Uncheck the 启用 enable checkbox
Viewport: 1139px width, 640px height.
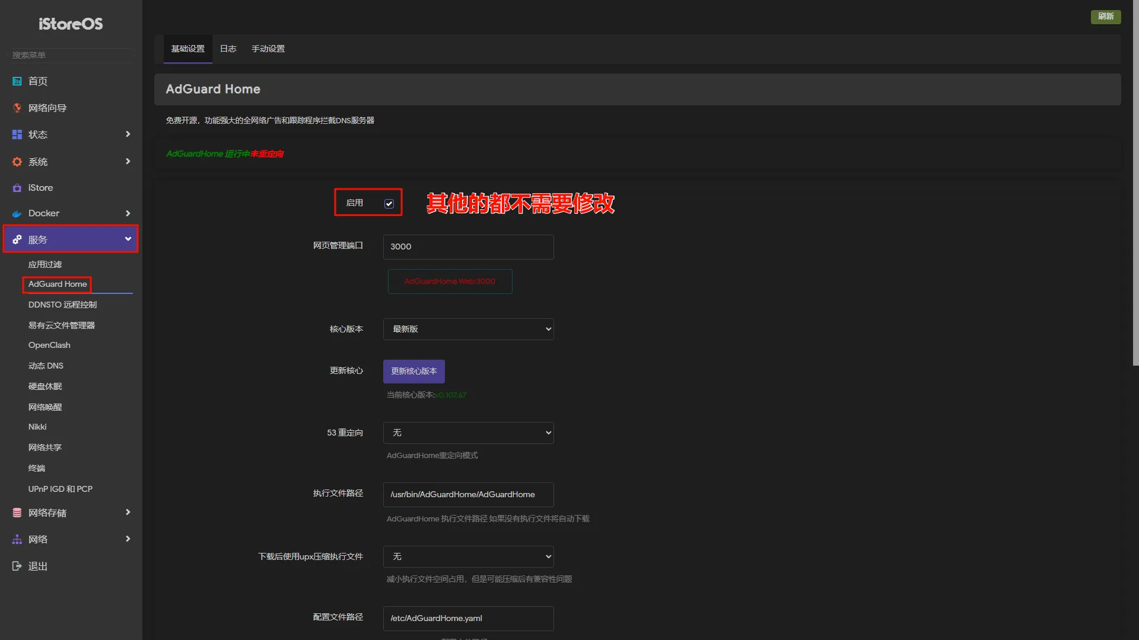[389, 204]
